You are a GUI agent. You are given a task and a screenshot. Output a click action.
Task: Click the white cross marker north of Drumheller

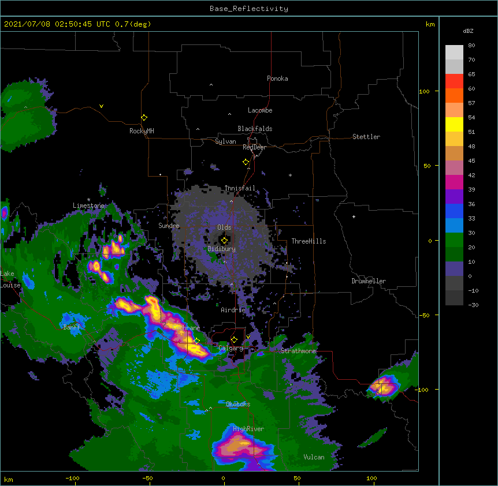(354, 216)
